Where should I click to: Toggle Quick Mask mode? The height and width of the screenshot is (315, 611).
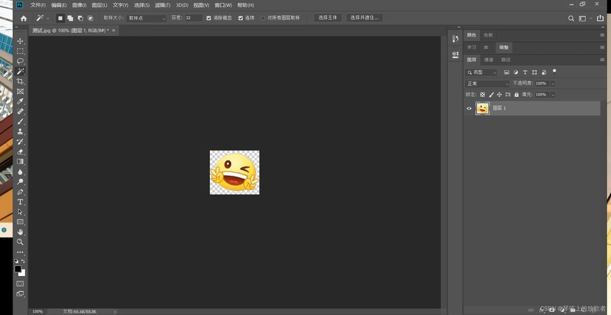pos(20,284)
